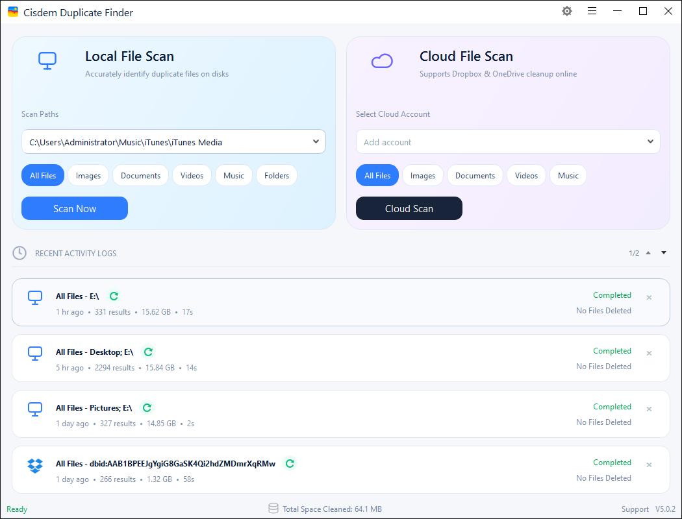Rescan the All Files - Pictures; E:\ entry
The width and height of the screenshot is (682, 519).
[147, 408]
